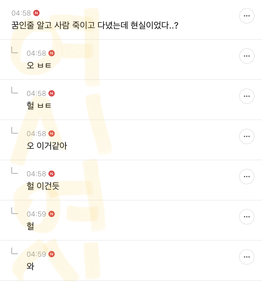Click three-dot menu on '헐 이건듯' reply
This screenshot has height=281, width=262.
pos(246,177)
